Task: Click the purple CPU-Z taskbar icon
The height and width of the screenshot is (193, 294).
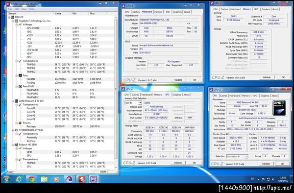Action: [94, 179]
